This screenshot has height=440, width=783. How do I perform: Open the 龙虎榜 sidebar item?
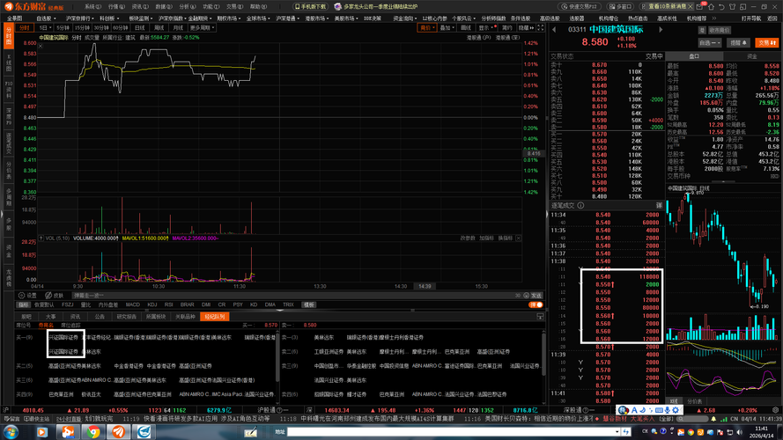[9, 278]
